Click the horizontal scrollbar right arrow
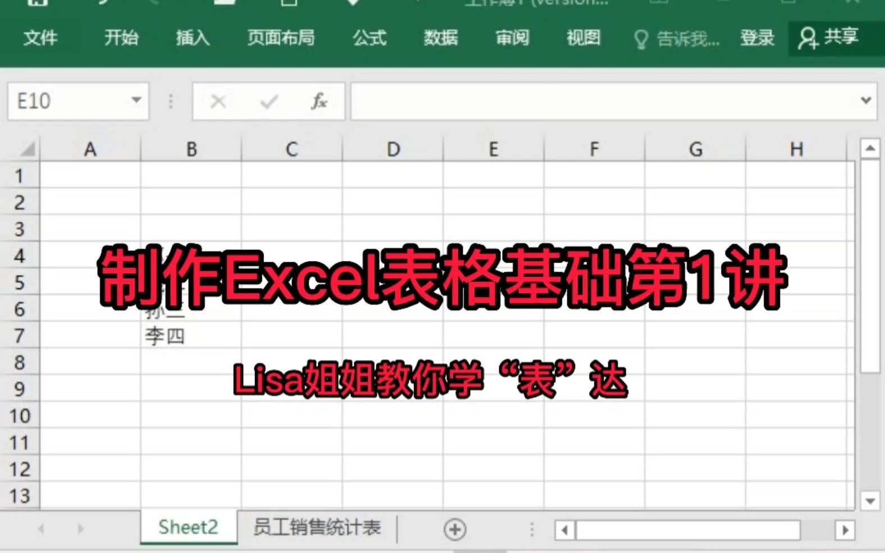Image resolution: width=885 pixels, height=553 pixels. coord(845,529)
